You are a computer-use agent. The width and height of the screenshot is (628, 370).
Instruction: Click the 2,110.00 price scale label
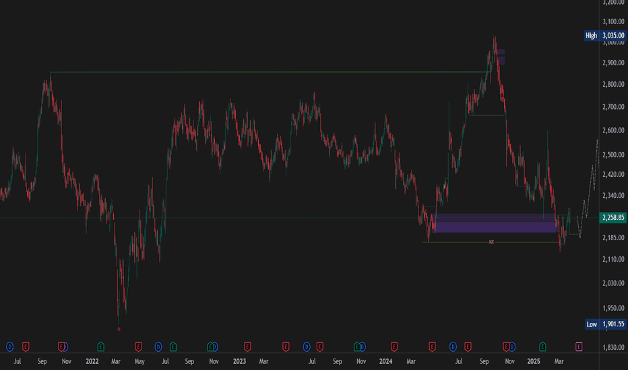click(613, 259)
